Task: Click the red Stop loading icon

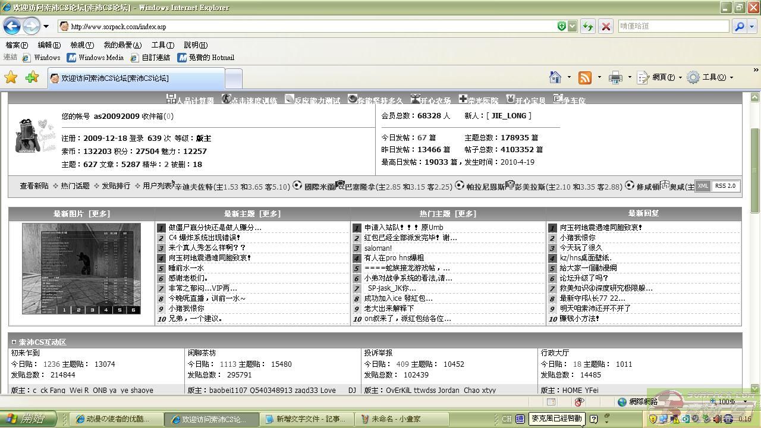Action: point(605,26)
